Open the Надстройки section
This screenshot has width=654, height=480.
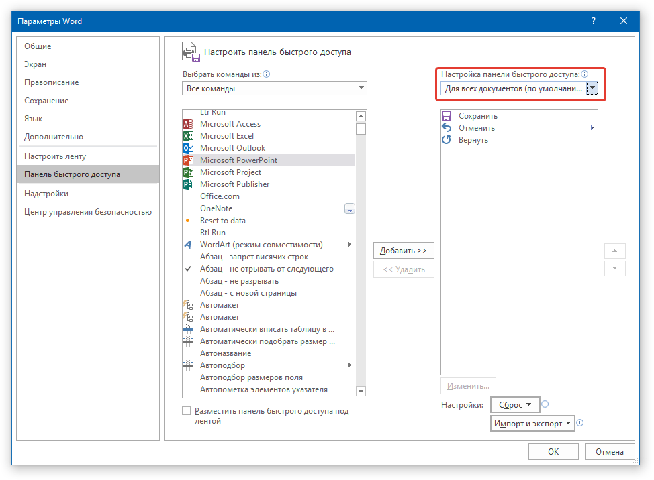click(88, 194)
